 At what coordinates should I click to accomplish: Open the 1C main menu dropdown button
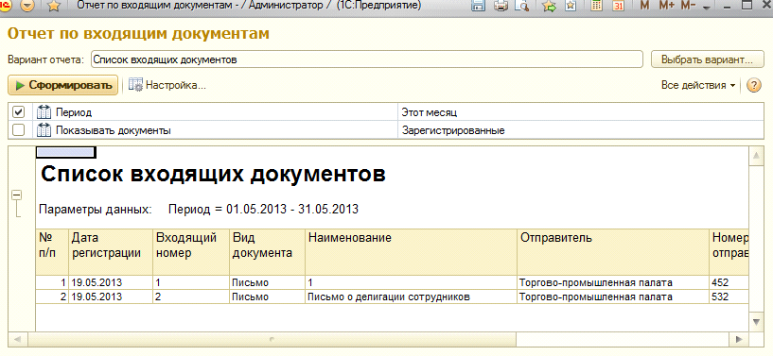coord(28,7)
